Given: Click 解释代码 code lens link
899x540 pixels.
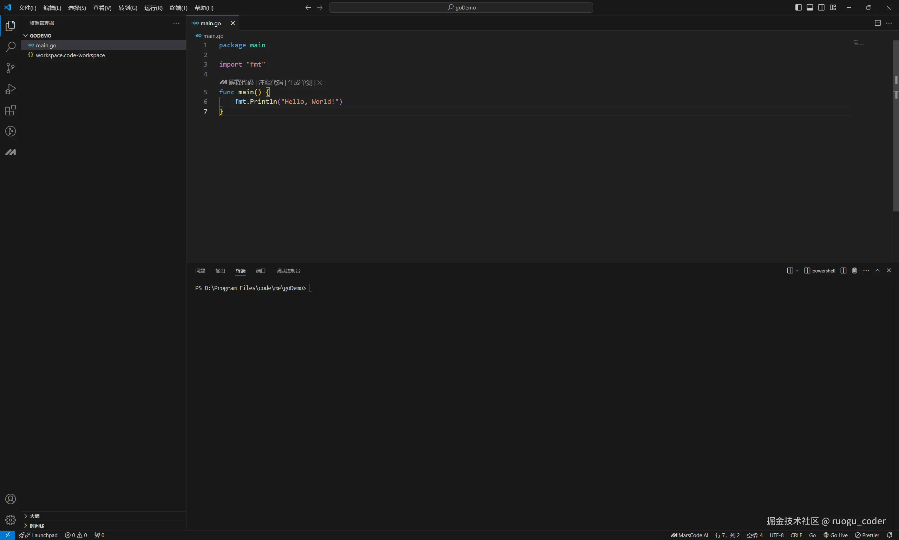Looking at the screenshot, I should [x=241, y=83].
